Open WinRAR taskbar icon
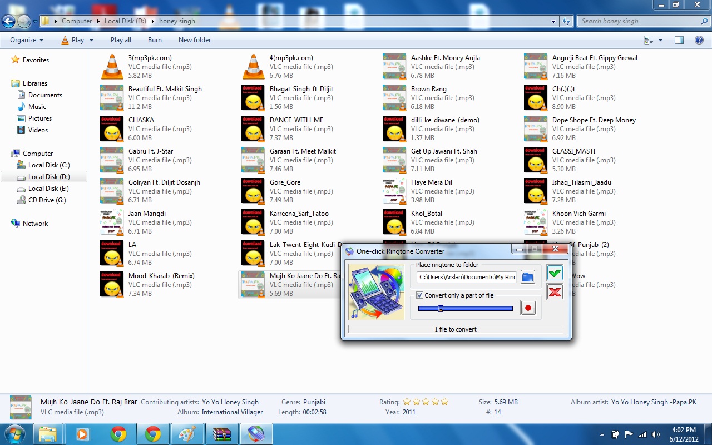Viewport: 712px width, 445px height. click(221, 434)
